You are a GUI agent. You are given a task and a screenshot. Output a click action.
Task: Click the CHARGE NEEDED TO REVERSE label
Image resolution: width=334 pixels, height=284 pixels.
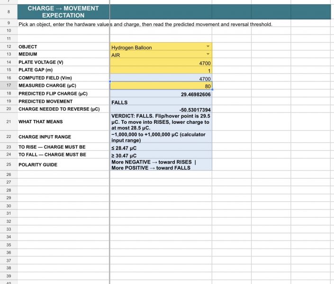59,109
